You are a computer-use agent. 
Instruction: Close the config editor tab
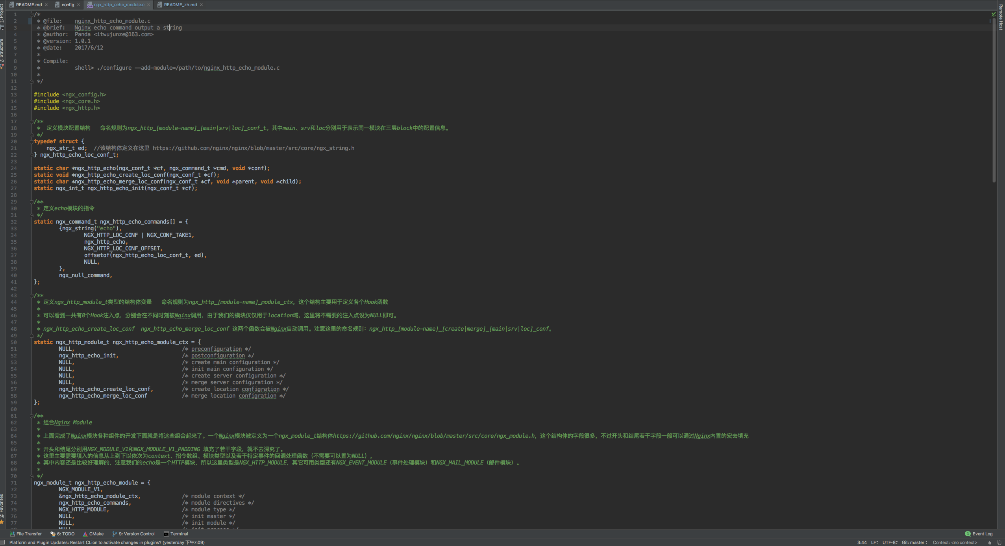pyautogui.click(x=79, y=5)
